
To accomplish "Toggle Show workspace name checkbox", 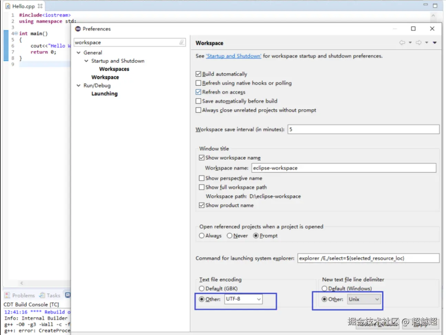I will pyautogui.click(x=202, y=158).
